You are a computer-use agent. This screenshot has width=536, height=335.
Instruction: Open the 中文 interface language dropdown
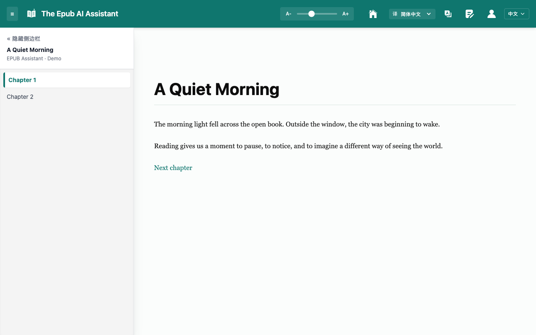[517, 14]
